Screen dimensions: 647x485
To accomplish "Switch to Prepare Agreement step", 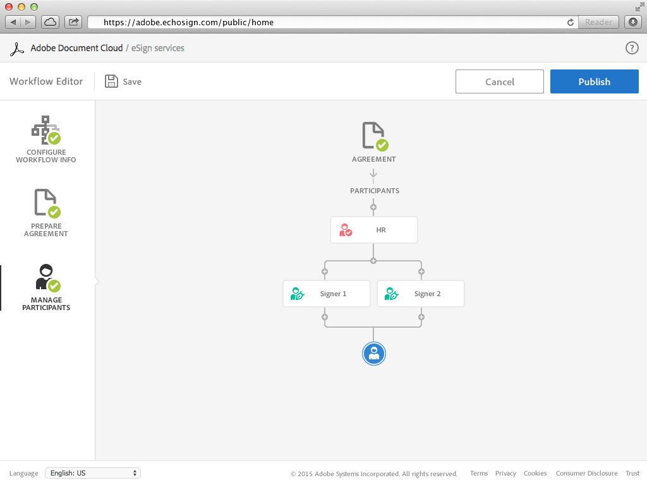I will click(46, 213).
